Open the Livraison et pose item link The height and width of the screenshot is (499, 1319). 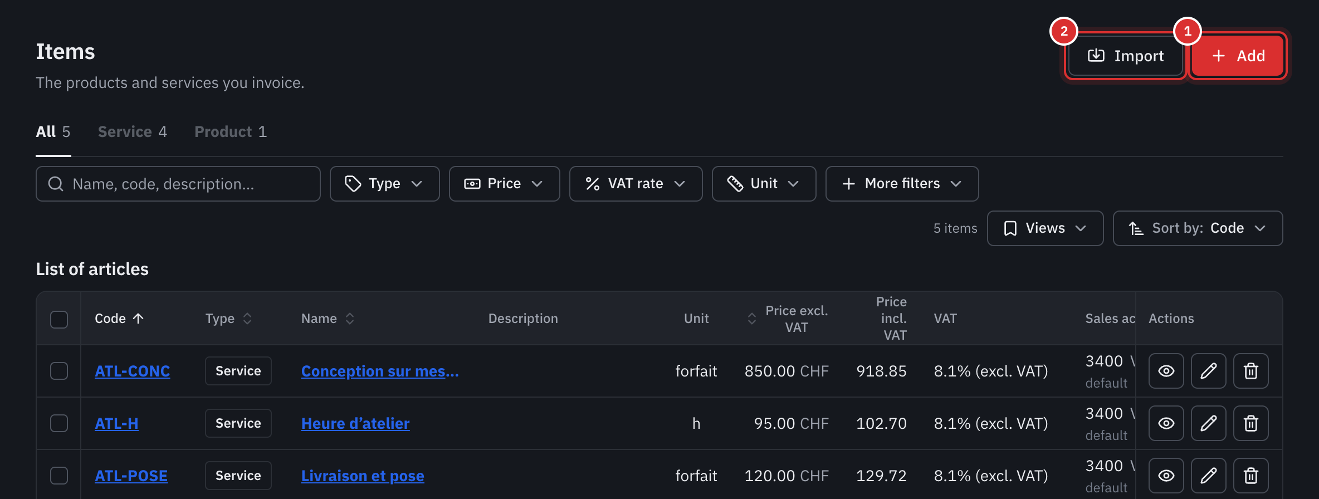pos(363,476)
